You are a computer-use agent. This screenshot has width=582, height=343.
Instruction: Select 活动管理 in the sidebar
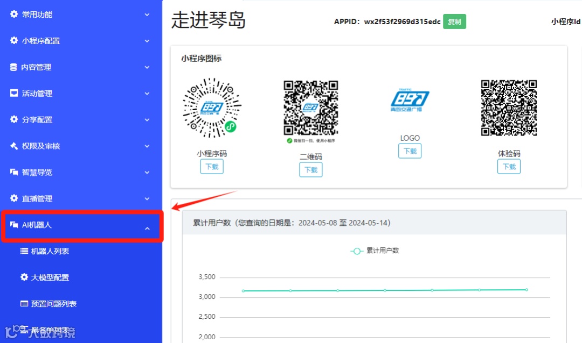click(x=81, y=94)
